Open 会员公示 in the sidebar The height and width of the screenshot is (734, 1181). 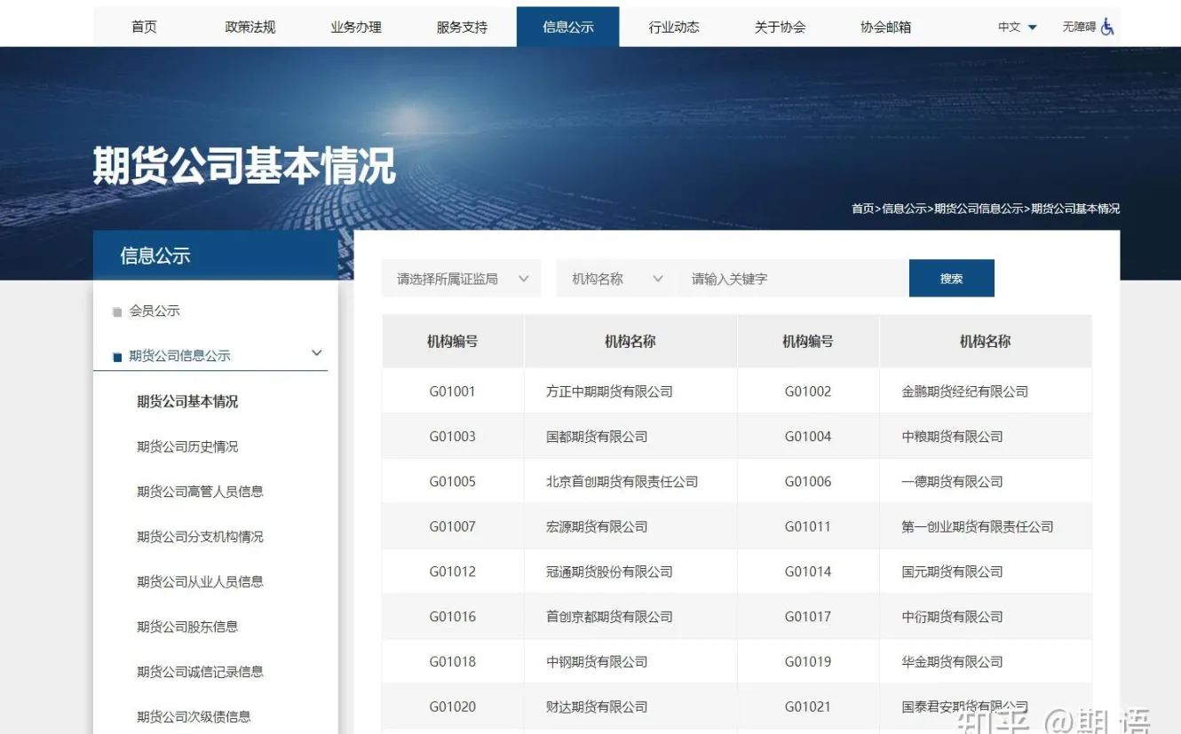pyautogui.click(x=155, y=311)
